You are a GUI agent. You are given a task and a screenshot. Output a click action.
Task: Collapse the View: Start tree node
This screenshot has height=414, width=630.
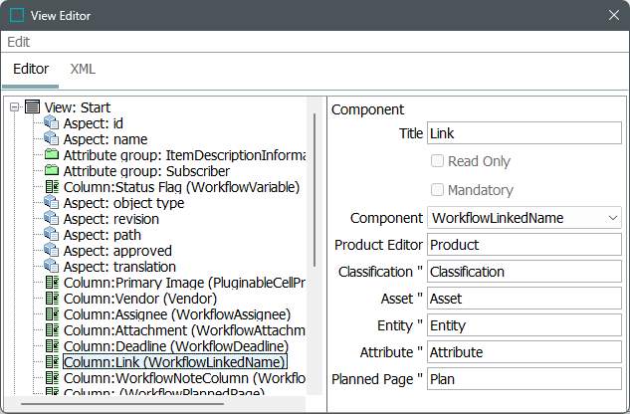point(13,107)
